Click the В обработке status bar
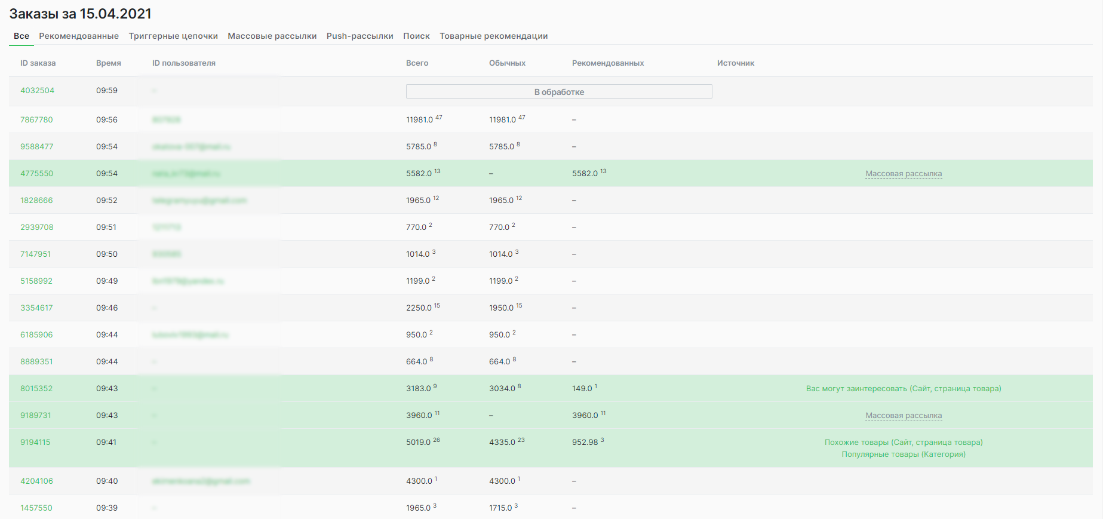The width and height of the screenshot is (1103, 519). (559, 91)
